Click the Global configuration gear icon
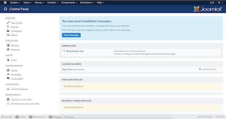Image resolution: width=226 pixels, height=119 pixels. pos(8,70)
